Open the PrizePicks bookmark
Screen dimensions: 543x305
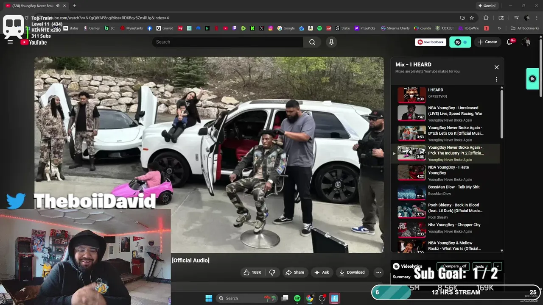click(x=365, y=28)
